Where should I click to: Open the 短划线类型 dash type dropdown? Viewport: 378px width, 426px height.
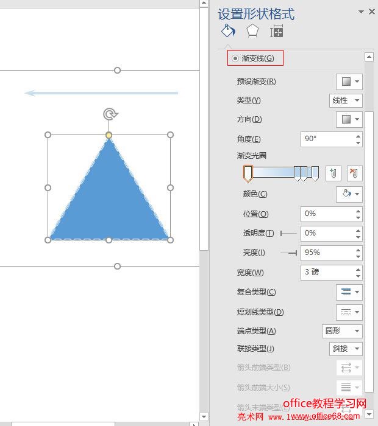coord(349,312)
